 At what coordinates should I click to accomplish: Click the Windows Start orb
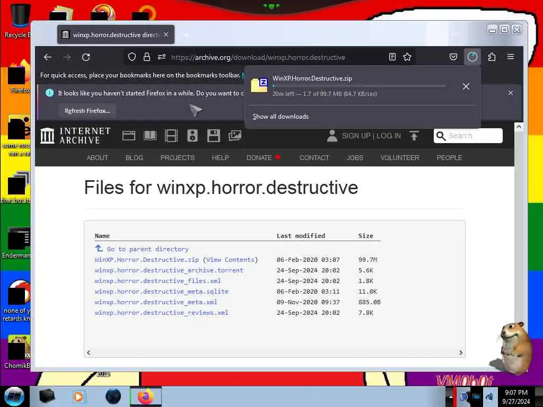pos(14,396)
